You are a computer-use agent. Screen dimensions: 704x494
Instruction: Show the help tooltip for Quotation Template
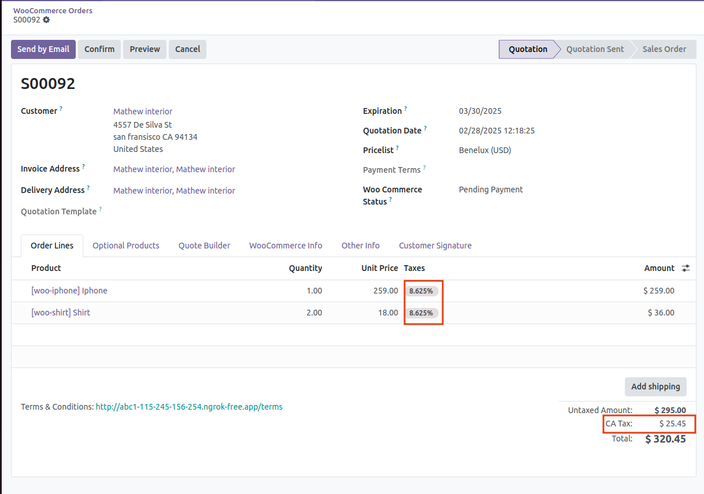coord(100,209)
